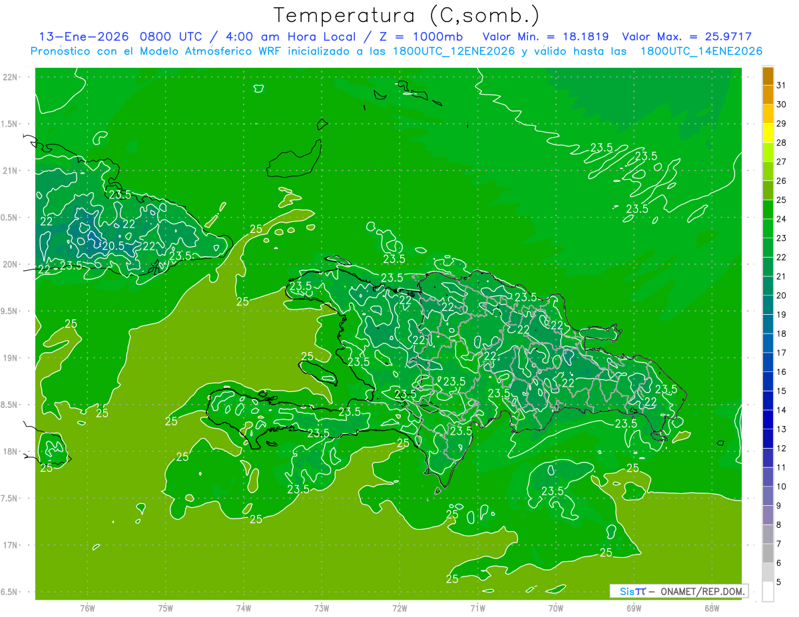Click the yellow colorbar swatch between 28 and 29
The height and width of the screenshot is (617, 799).
click(x=768, y=133)
